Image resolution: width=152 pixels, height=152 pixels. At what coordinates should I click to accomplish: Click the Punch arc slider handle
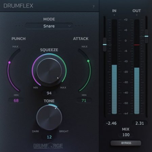[x=9, y=62]
